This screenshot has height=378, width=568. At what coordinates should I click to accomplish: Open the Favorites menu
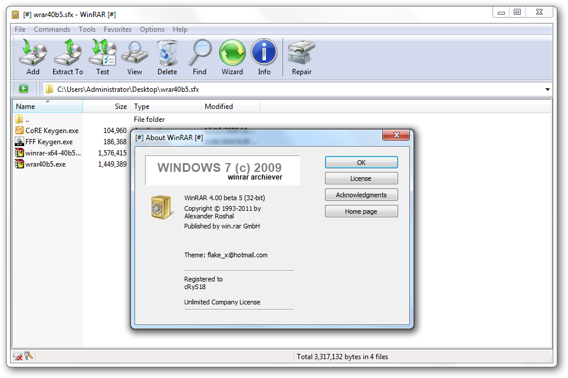tap(117, 29)
